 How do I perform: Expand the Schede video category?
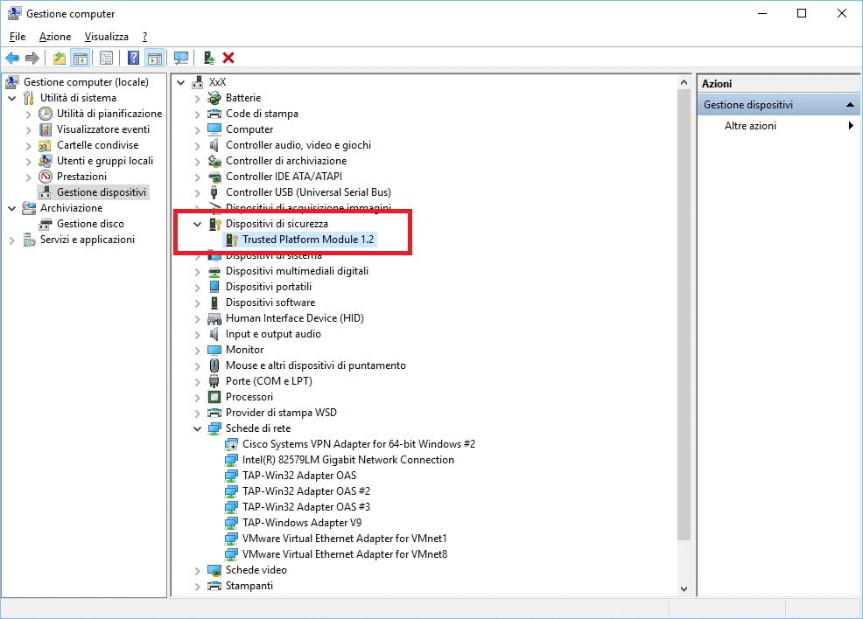coord(197,571)
